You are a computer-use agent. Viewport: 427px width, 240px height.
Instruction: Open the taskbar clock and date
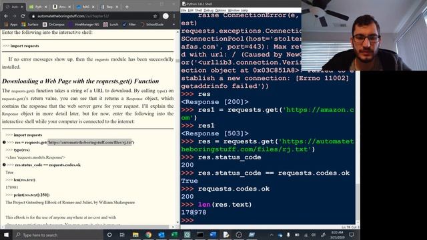(x=337, y=235)
